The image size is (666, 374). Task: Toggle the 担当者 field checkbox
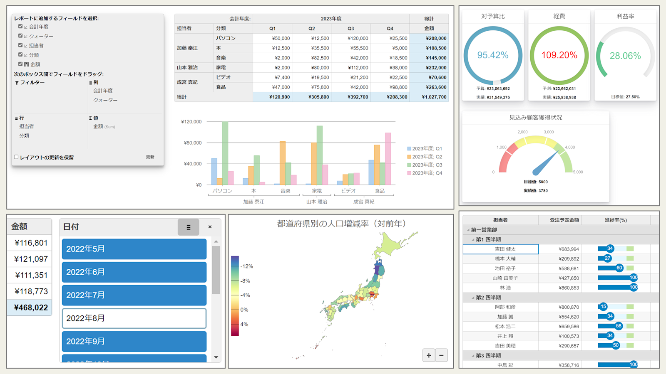pyautogui.click(x=20, y=45)
